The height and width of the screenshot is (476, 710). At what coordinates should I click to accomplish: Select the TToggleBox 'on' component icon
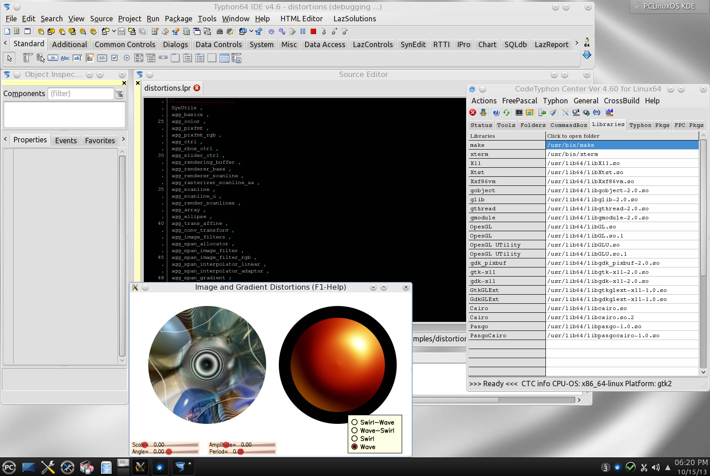click(x=102, y=58)
